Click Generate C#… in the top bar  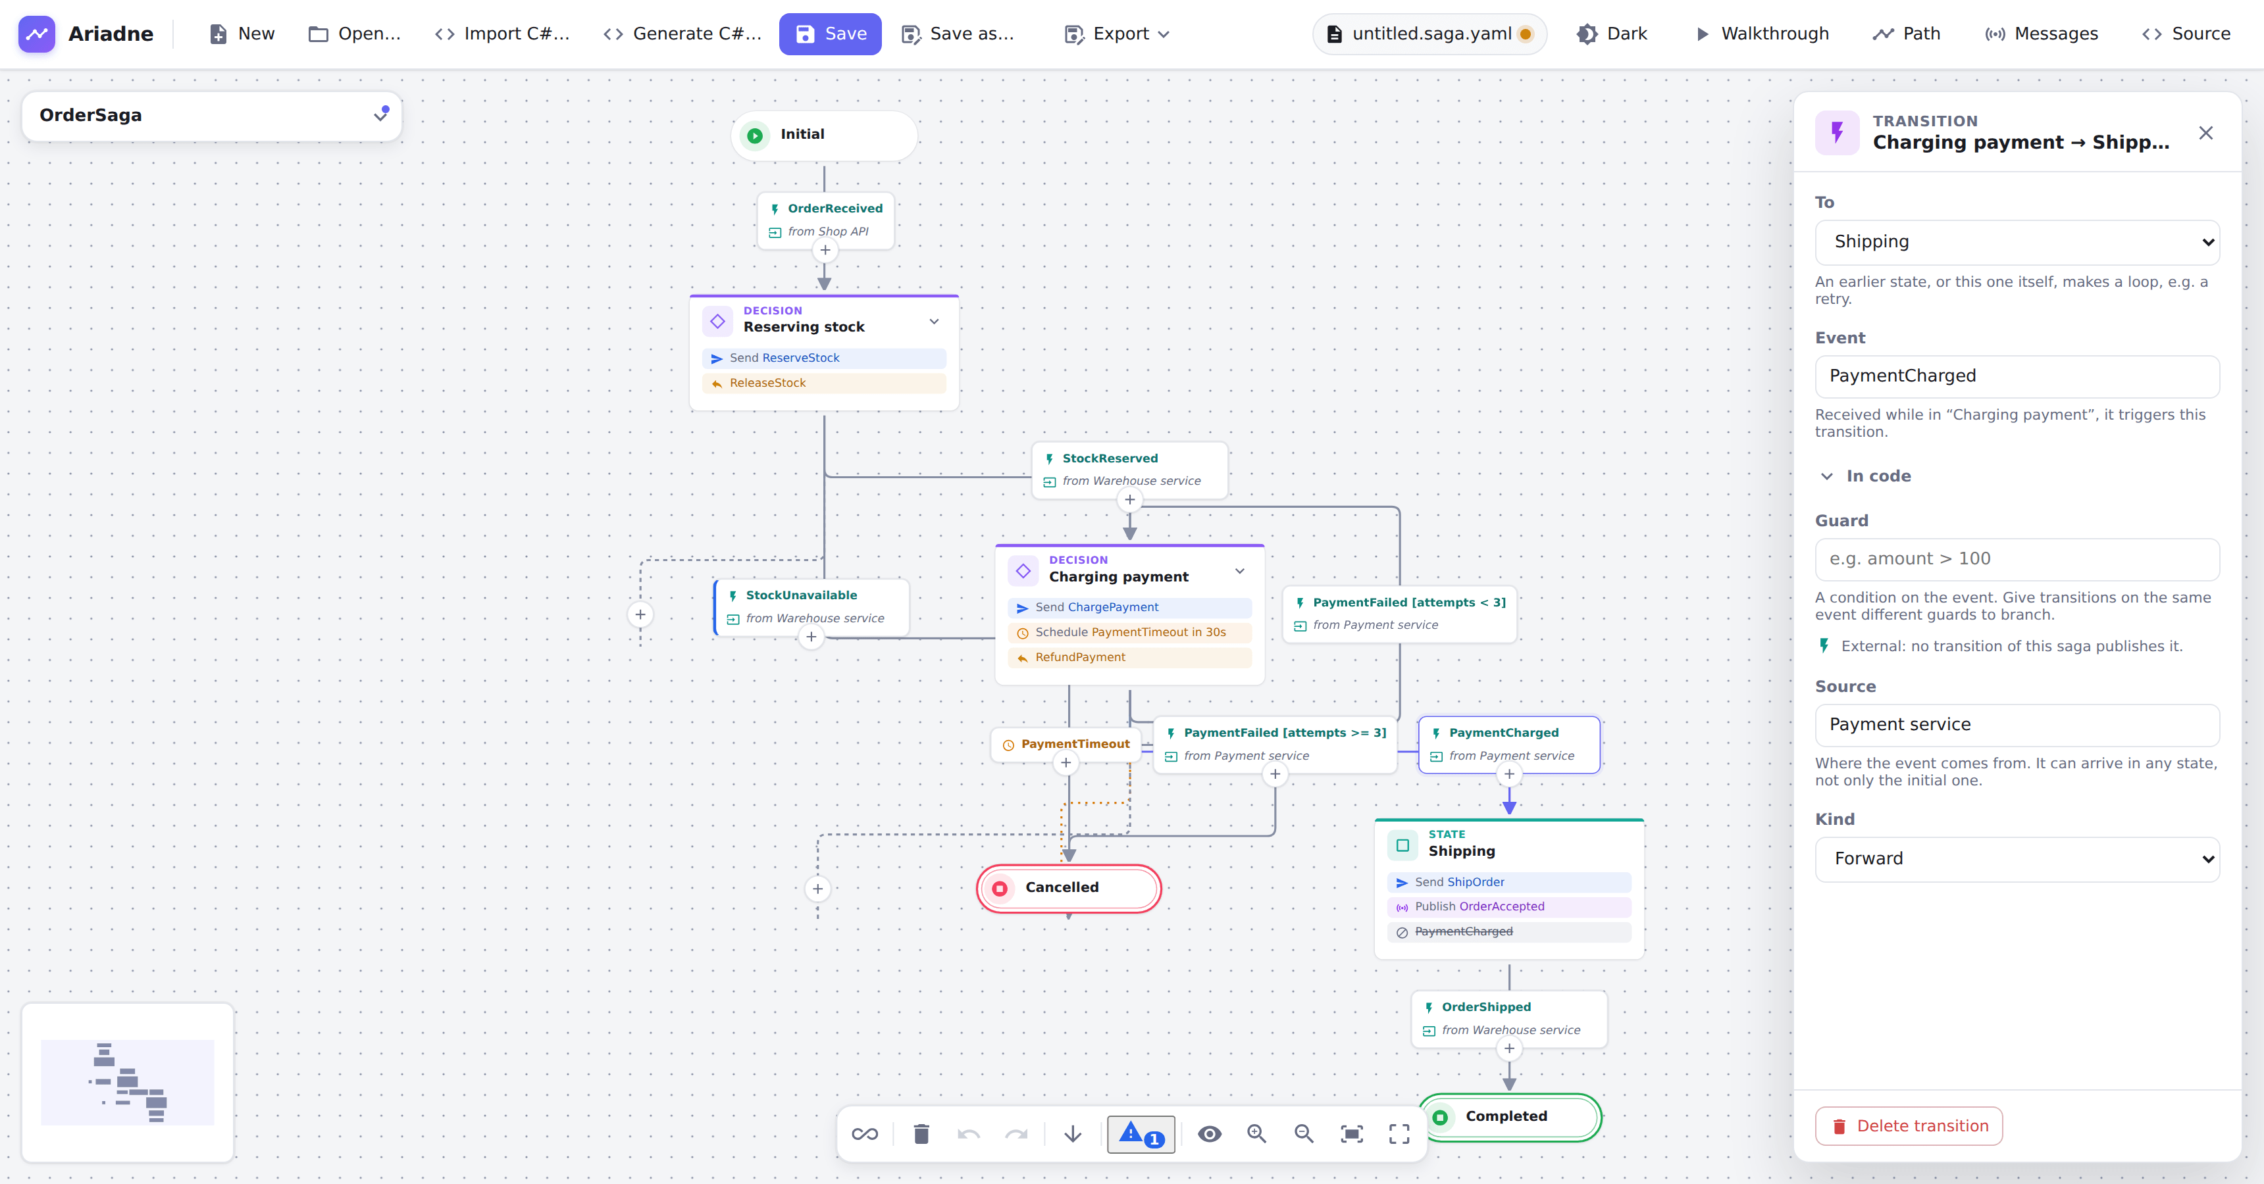[683, 34]
